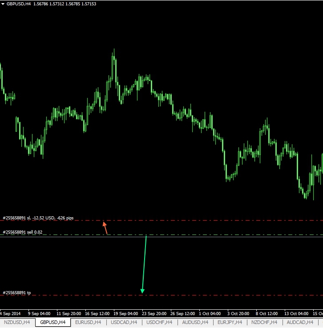Click the '16 Sep 12:00' time axis label
The image size is (323, 328).
[x=97, y=314]
